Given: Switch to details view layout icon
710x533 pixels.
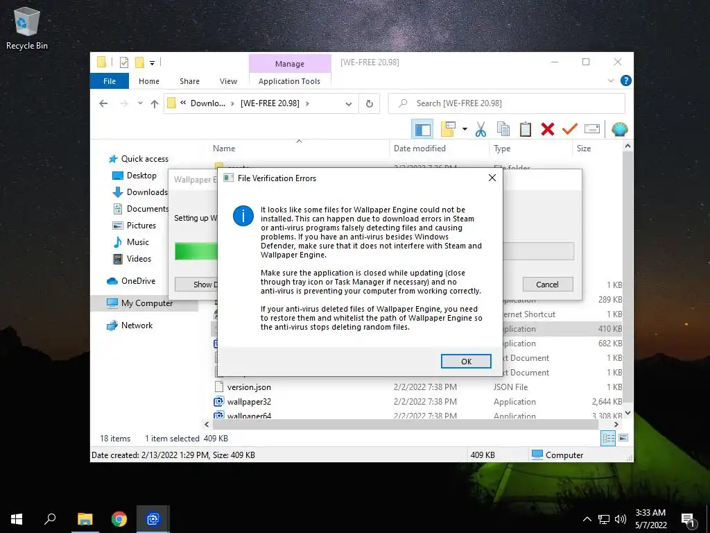Looking at the screenshot, I should pyautogui.click(x=608, y=438).
